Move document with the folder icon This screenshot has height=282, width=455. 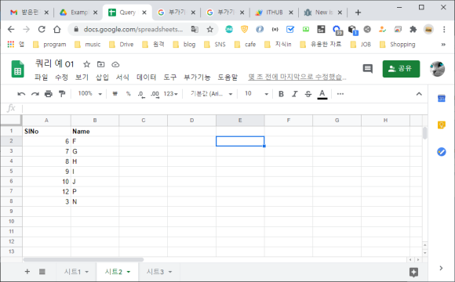100,64
